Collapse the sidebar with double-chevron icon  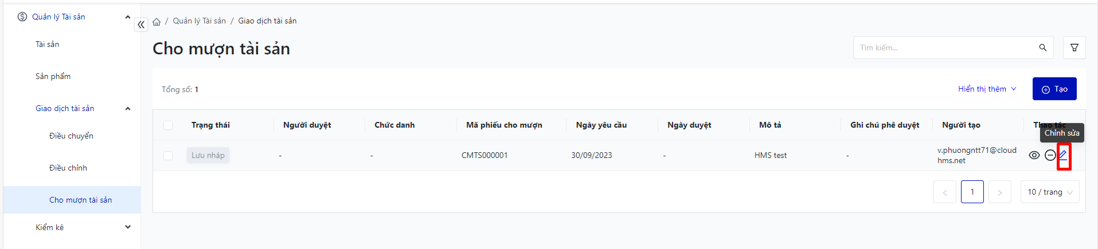[x=141, y=25]
